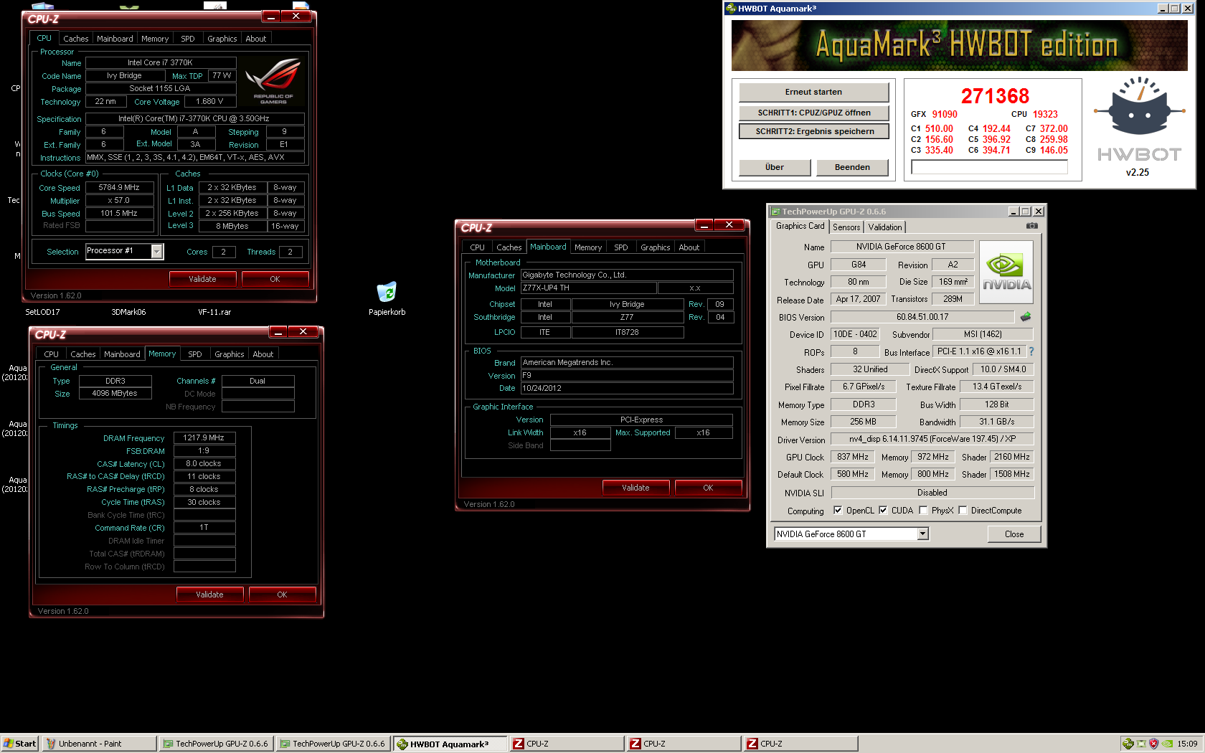The image size is (1205, 753).
Task: Open Mainboard tab in the CPU-Z Memory window
Action: [x=122, y=354]
